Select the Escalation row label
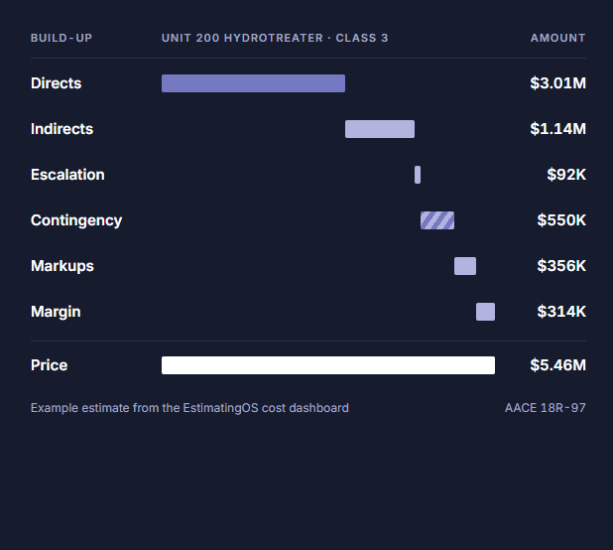Image resolution: width=613 pixels, height=550 pixels. click(67, 175)
